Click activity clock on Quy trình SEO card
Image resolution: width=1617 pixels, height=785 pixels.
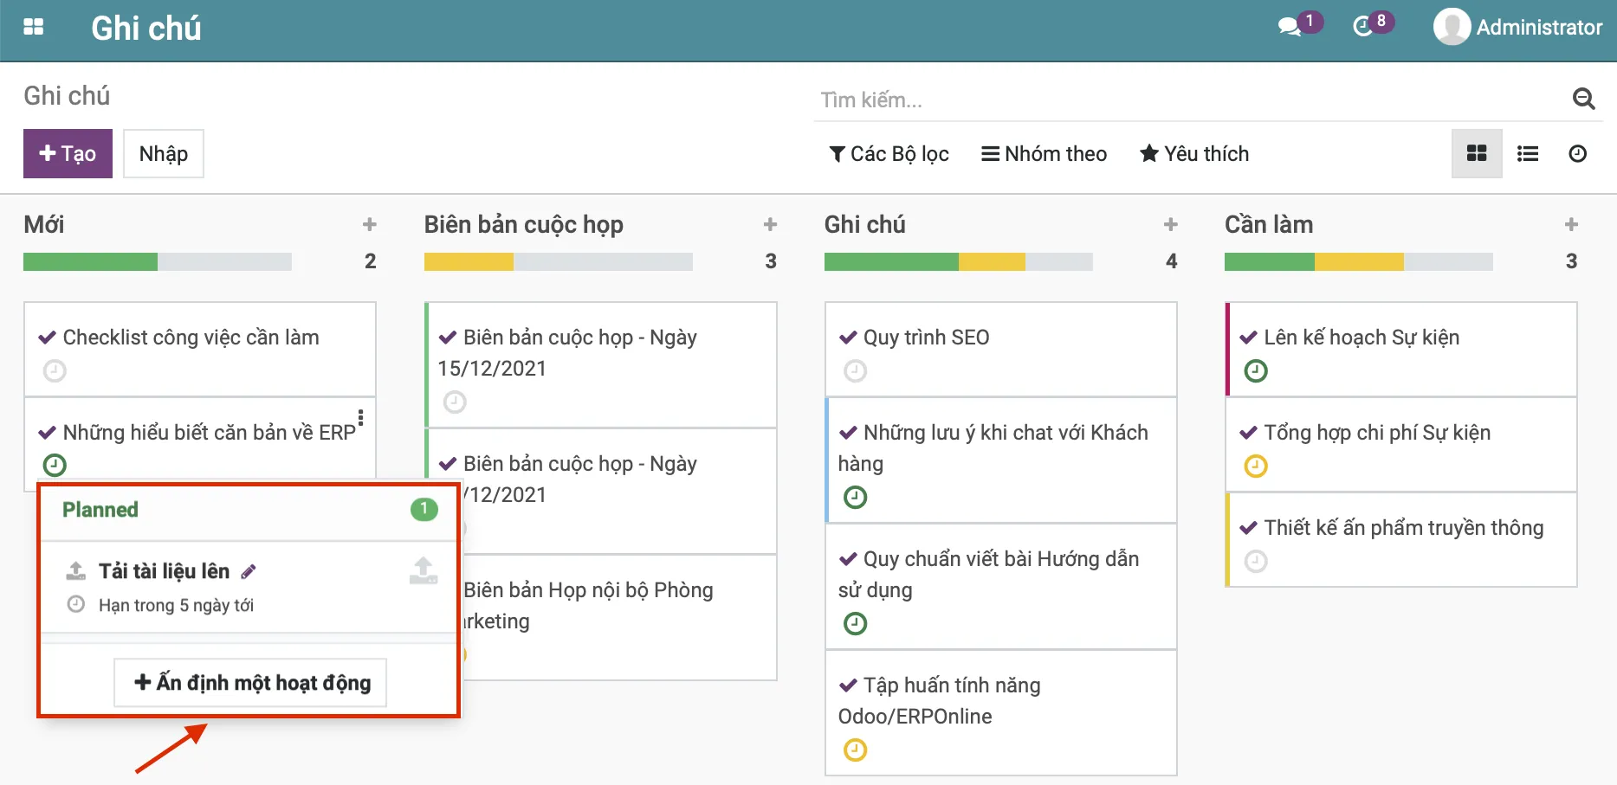[856, 371]
